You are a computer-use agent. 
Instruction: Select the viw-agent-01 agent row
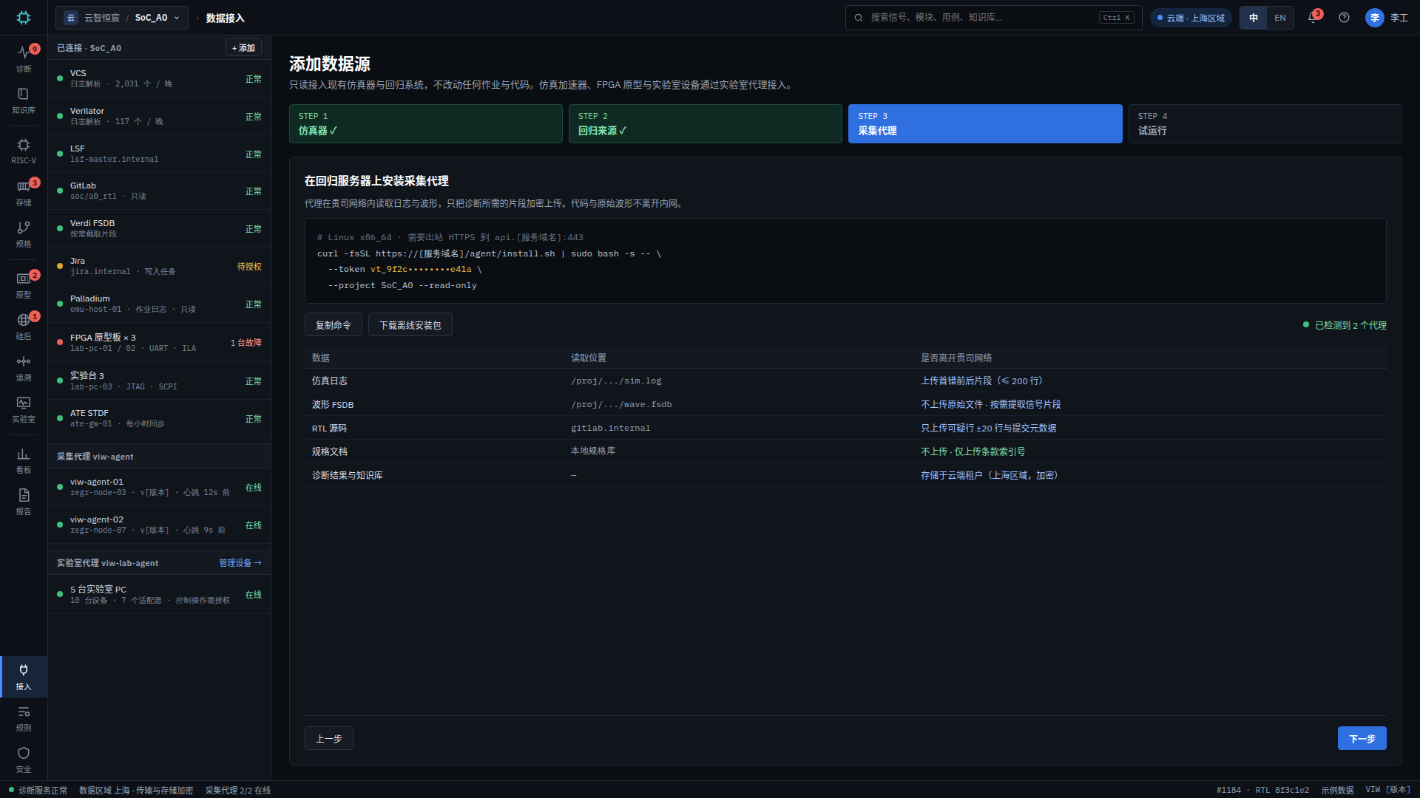tap(160, 487)
